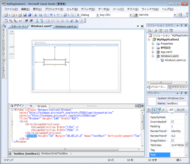Viewport: 190px width, 164px height.
Task: Click the Save All icon
Action: (29, 15)
